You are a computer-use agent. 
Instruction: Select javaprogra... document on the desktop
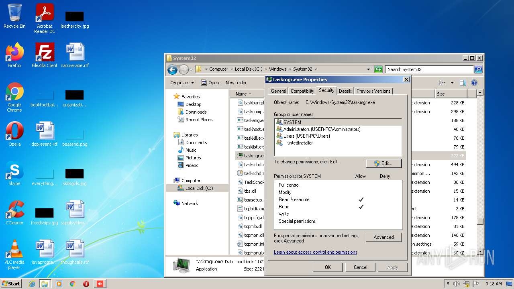(x=45, y=252)
